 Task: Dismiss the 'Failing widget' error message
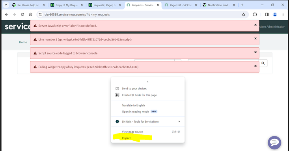pos(255,66)
